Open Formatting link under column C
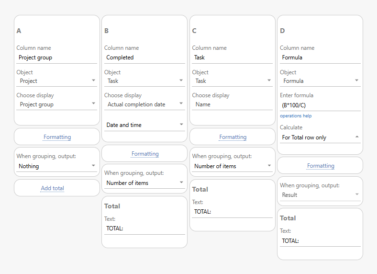The image size is (377, 274). click(233, 137)
